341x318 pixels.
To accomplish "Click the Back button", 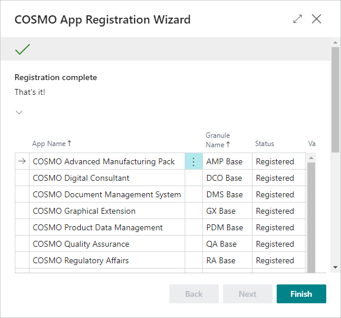I will 194,294.
